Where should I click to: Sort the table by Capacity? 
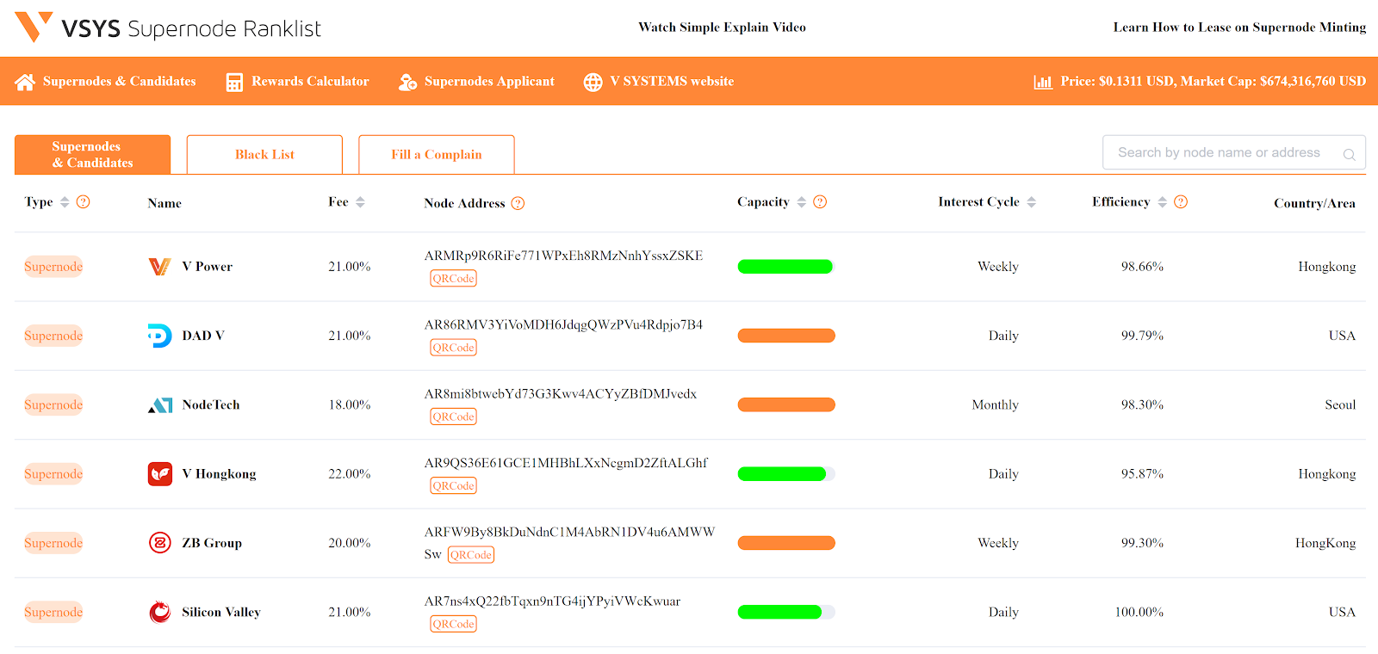click(802, 202)
